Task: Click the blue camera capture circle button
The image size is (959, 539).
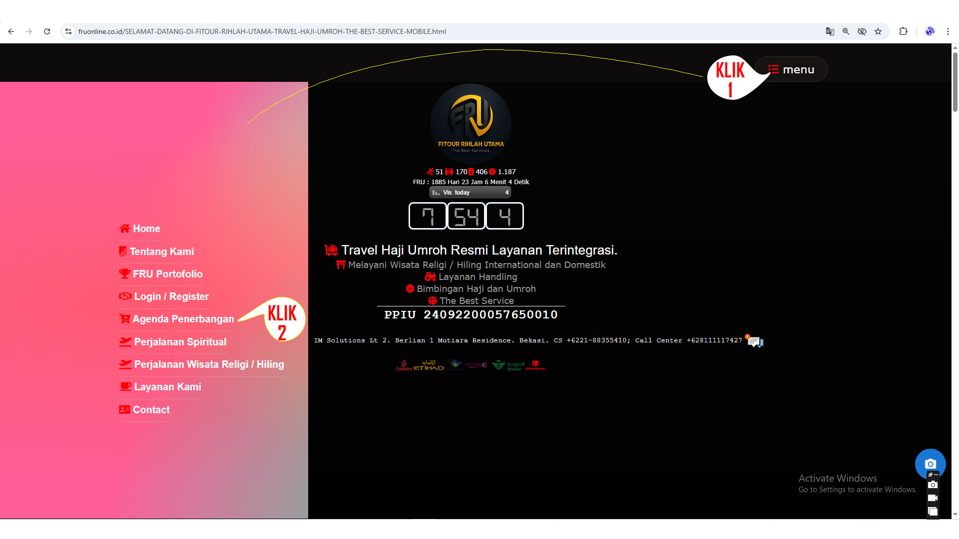Action: pos(930,464)
